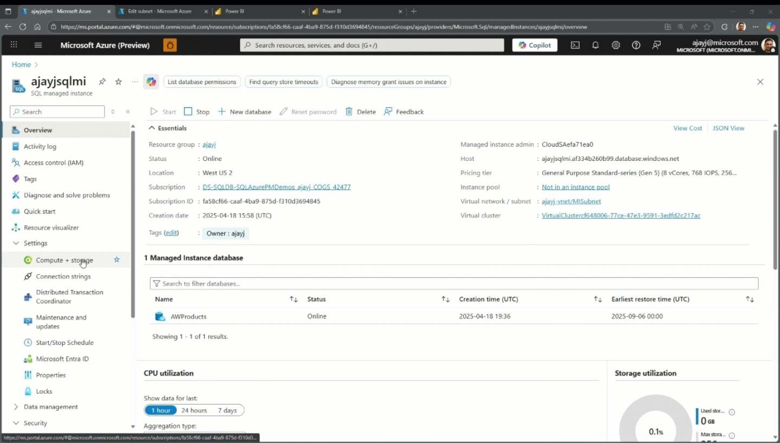Open Compute + storage settings
The width and height of the screenshot is (780, 443).
tap(64, 260)
